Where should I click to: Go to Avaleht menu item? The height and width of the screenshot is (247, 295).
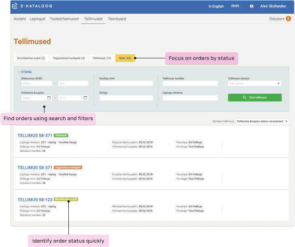click(x=20, y=19)
